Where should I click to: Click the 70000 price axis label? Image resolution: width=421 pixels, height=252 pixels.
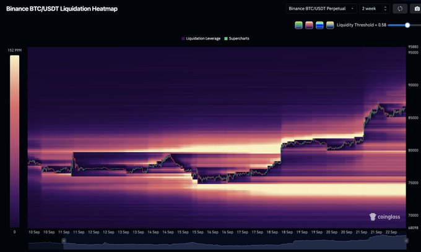413,216
